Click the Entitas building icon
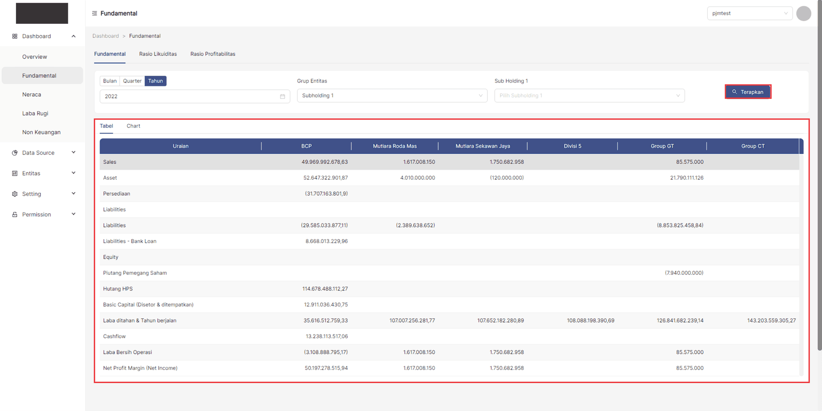The image size is (822, 411). pyautogui.click(x=15, y=173)
